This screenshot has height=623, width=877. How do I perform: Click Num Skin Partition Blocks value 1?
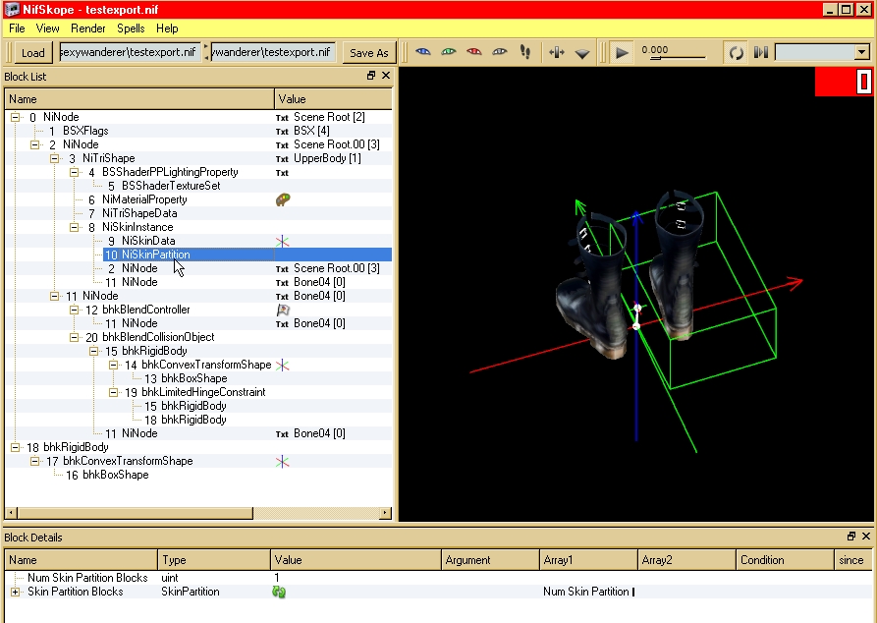point(277,578)
